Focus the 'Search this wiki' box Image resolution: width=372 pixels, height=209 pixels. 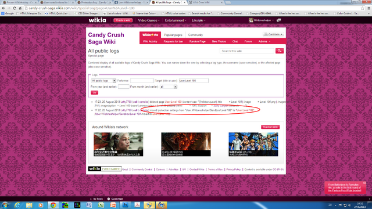247,51
